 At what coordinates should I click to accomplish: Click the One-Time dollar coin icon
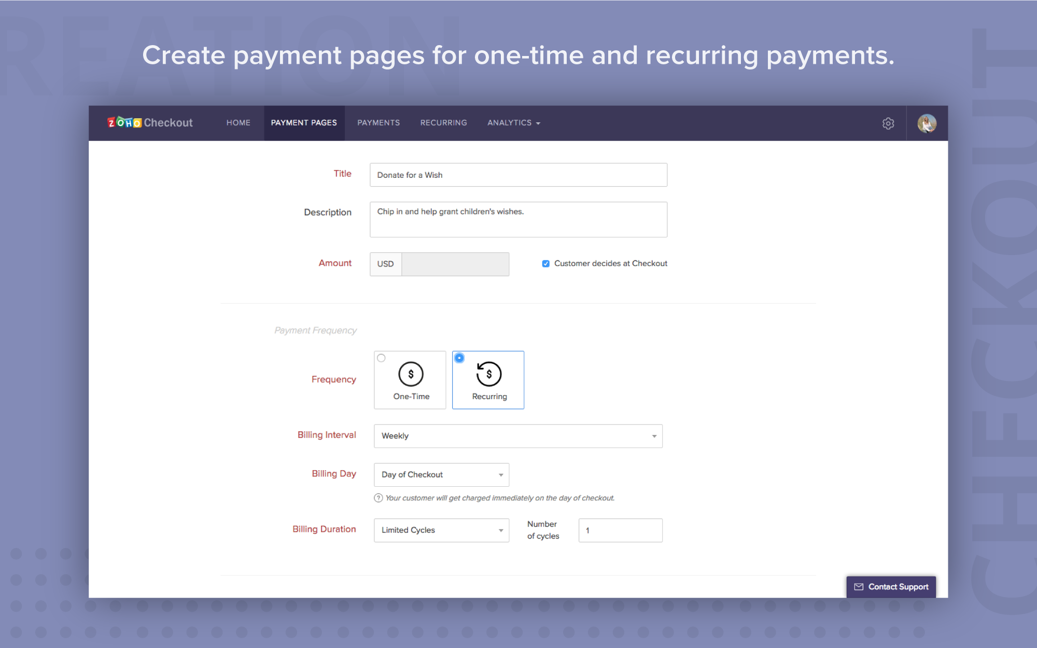pyautogui.click(x=411, y=374)
